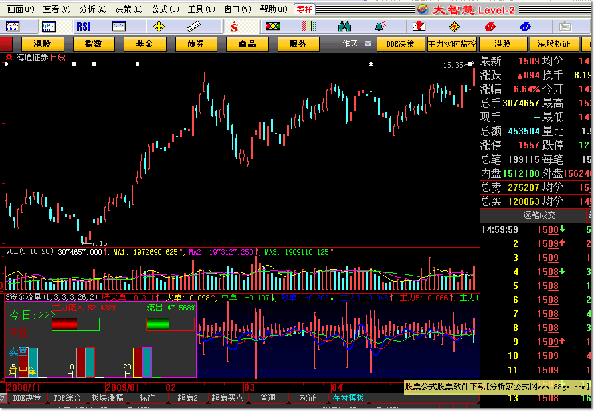Open the 工具(T) menu
This screenshot has height=412, width=596.
pos(201,9)
